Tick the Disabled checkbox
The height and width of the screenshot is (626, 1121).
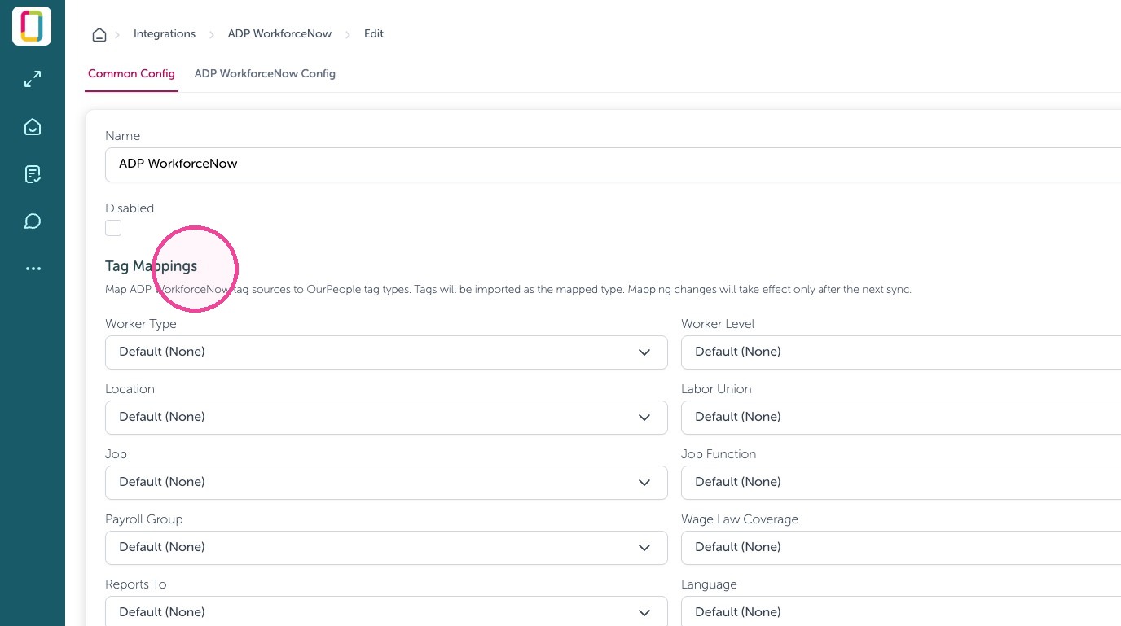pos(113,228)
